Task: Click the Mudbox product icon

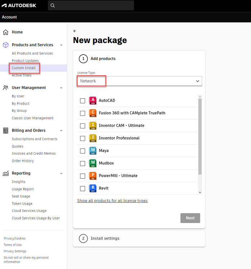Action: (x=93, y=163)
